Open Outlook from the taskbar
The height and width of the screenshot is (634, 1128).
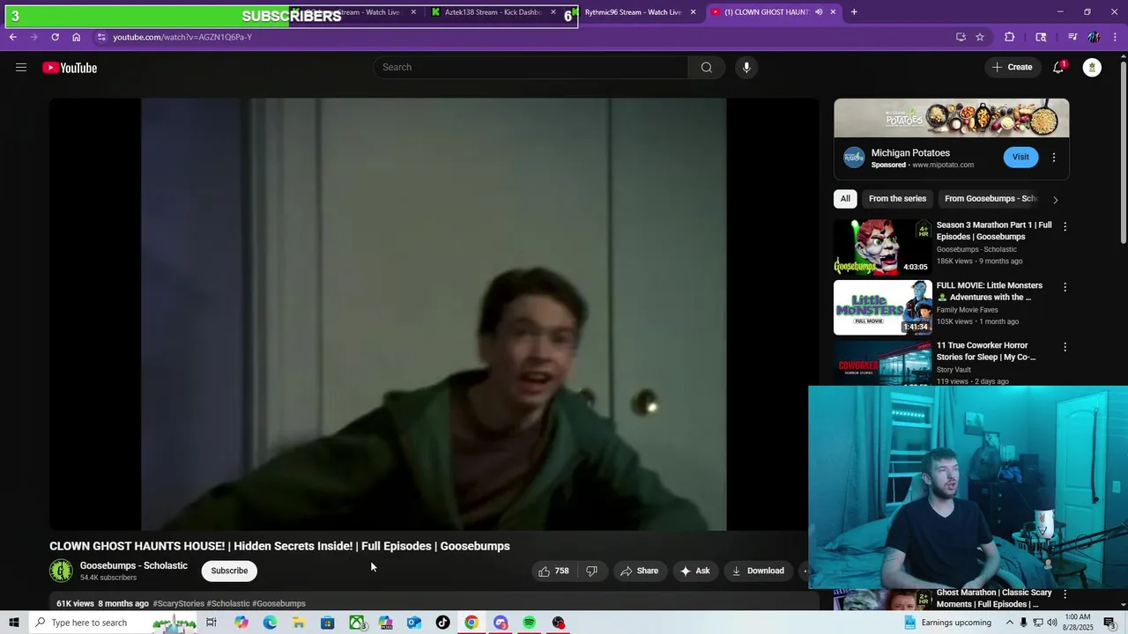point(414,623)
